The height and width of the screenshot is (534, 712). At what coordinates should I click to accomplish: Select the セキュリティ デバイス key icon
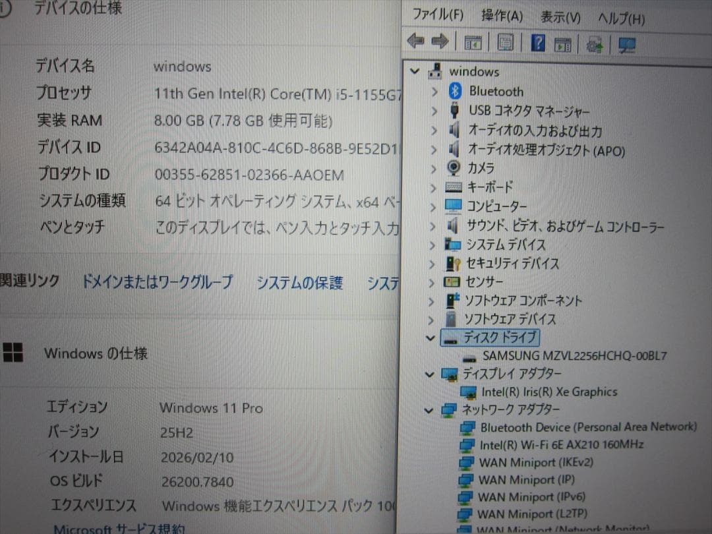click(x=453, y=263)
